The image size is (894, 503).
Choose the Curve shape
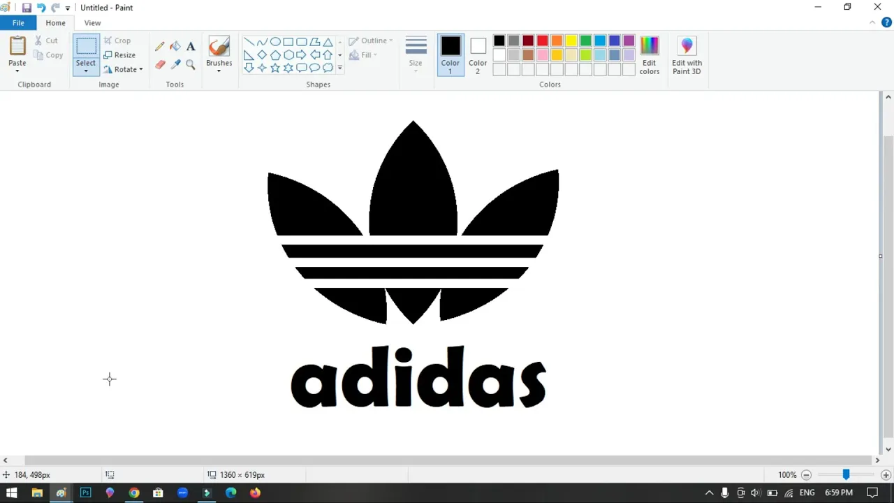262,42
